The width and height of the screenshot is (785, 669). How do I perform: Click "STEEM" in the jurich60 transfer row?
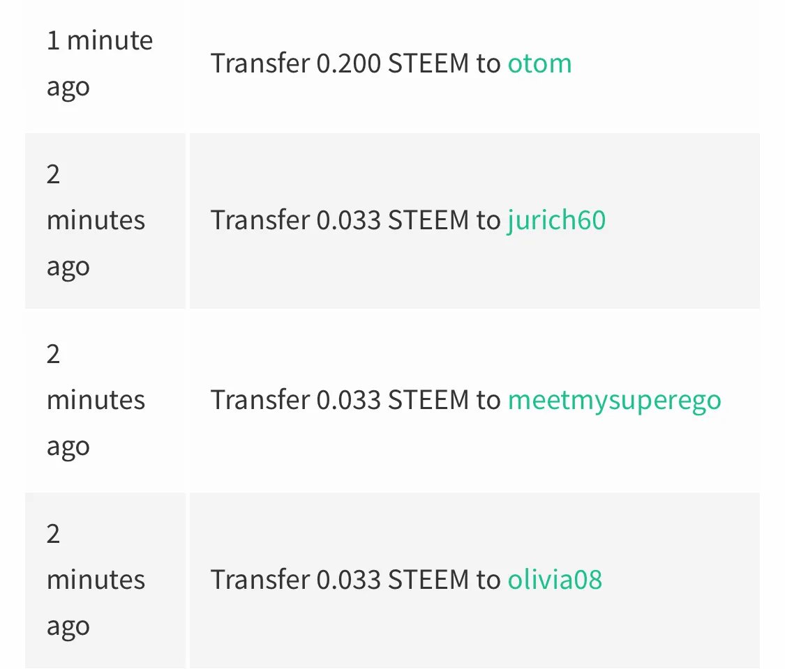click(428, 220)
